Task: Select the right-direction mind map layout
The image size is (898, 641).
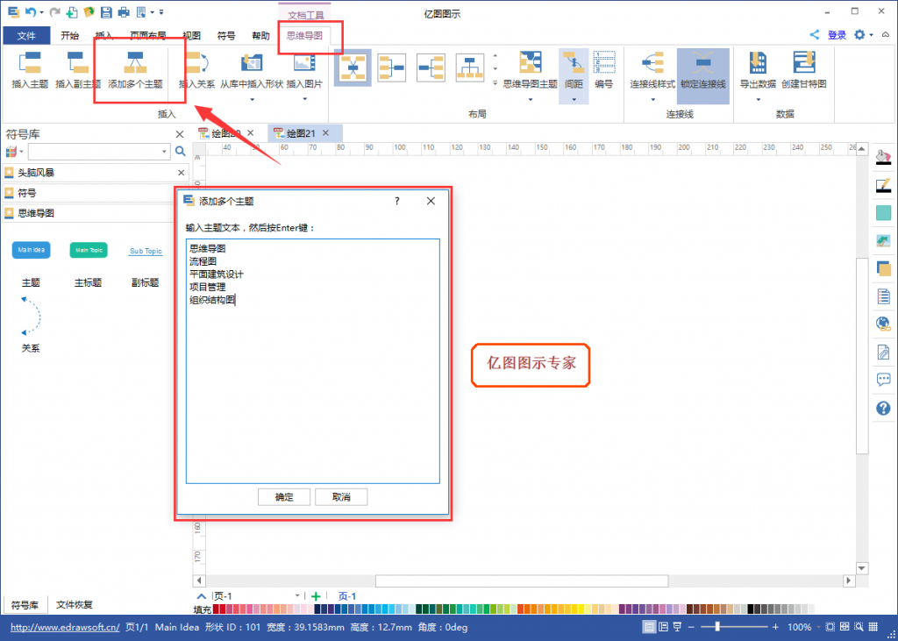Action: click(x=392, y=68)
